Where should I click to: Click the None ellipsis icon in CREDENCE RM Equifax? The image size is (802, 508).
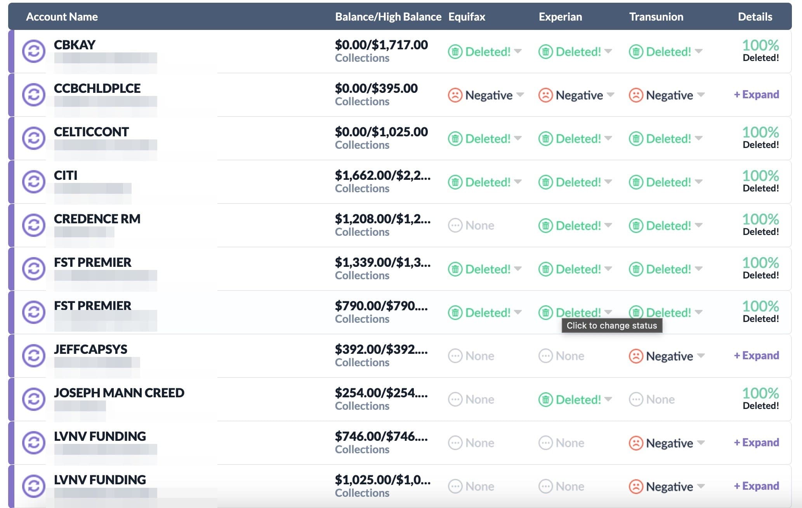[455, 226]
